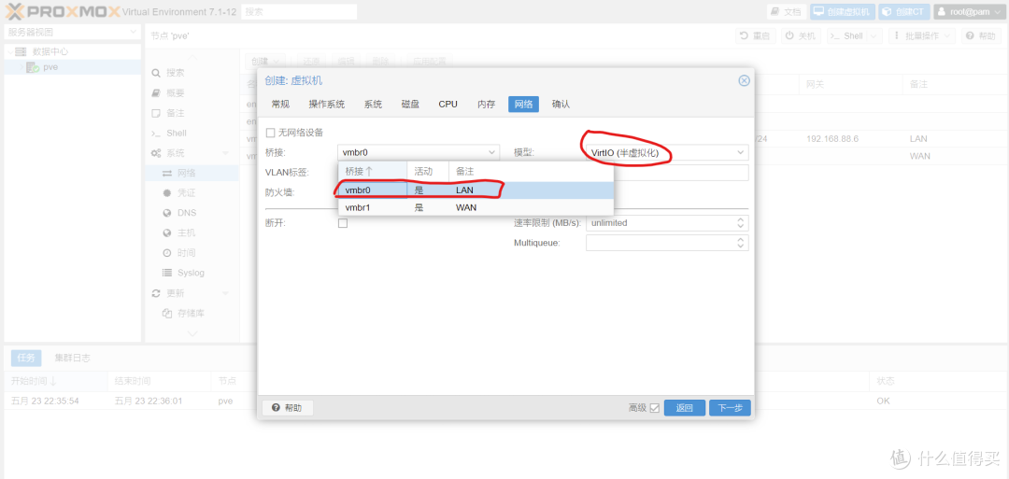Adjust the 速率限制 spinner arrows

coord(742,223)
